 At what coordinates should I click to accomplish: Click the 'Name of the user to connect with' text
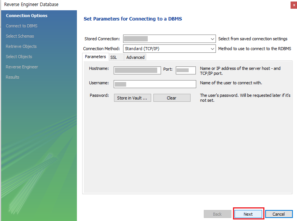click(231, 83)
